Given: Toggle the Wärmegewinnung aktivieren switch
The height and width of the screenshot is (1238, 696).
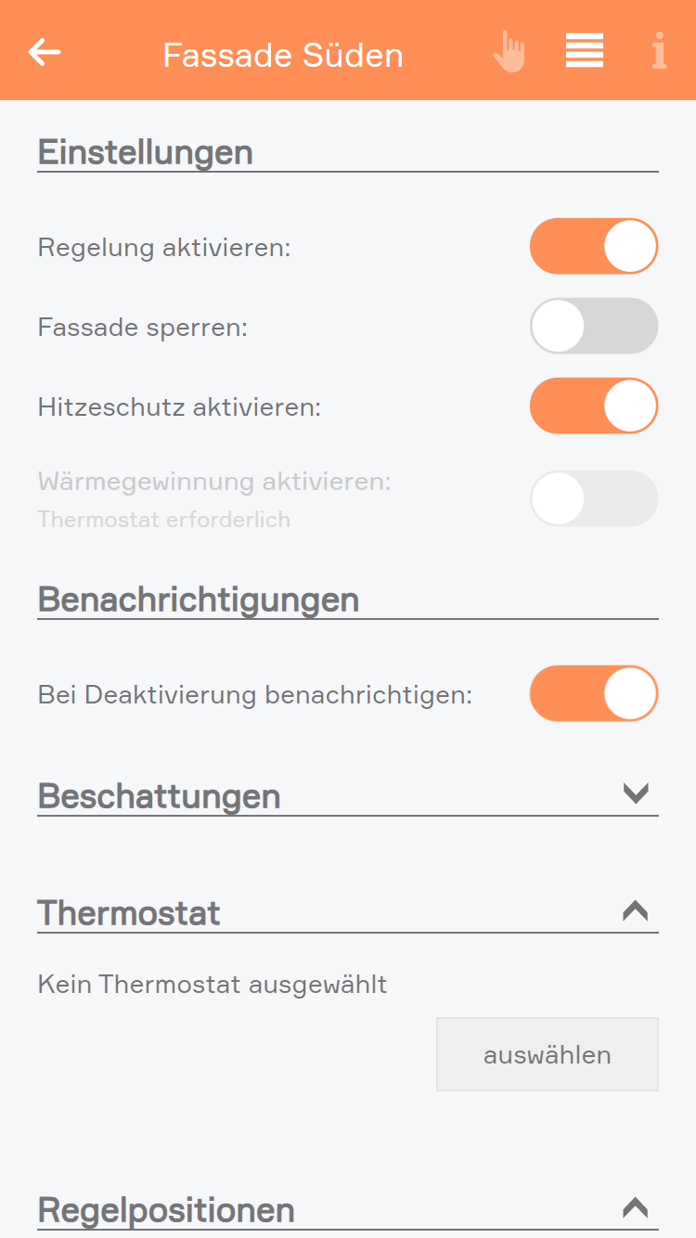Looking at the screenshot, I should point(594,498).
